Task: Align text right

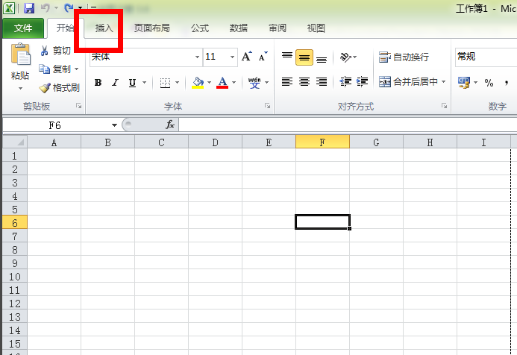Action: [322, 81]
